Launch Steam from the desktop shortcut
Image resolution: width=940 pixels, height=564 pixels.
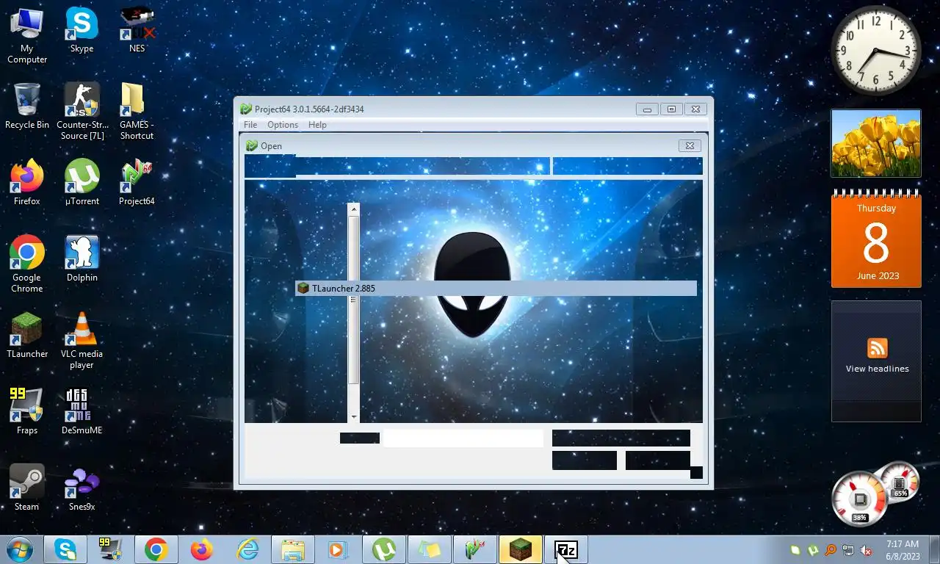pyautogui.click(x=27, y=488)
